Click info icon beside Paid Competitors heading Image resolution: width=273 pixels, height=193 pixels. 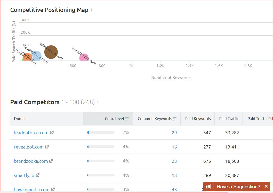(x=98, y=101)
